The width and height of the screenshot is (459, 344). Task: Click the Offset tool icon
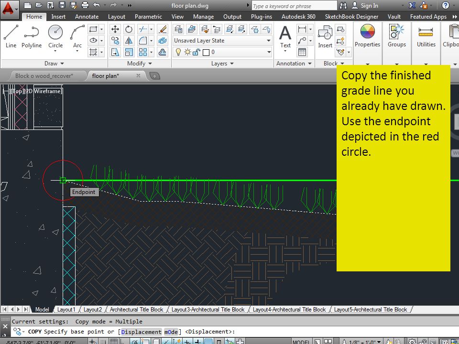tap(163, 52)
